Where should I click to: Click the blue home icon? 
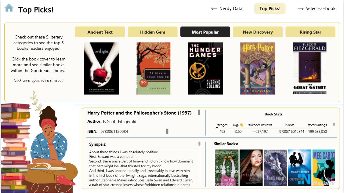[x=9, y=8]
